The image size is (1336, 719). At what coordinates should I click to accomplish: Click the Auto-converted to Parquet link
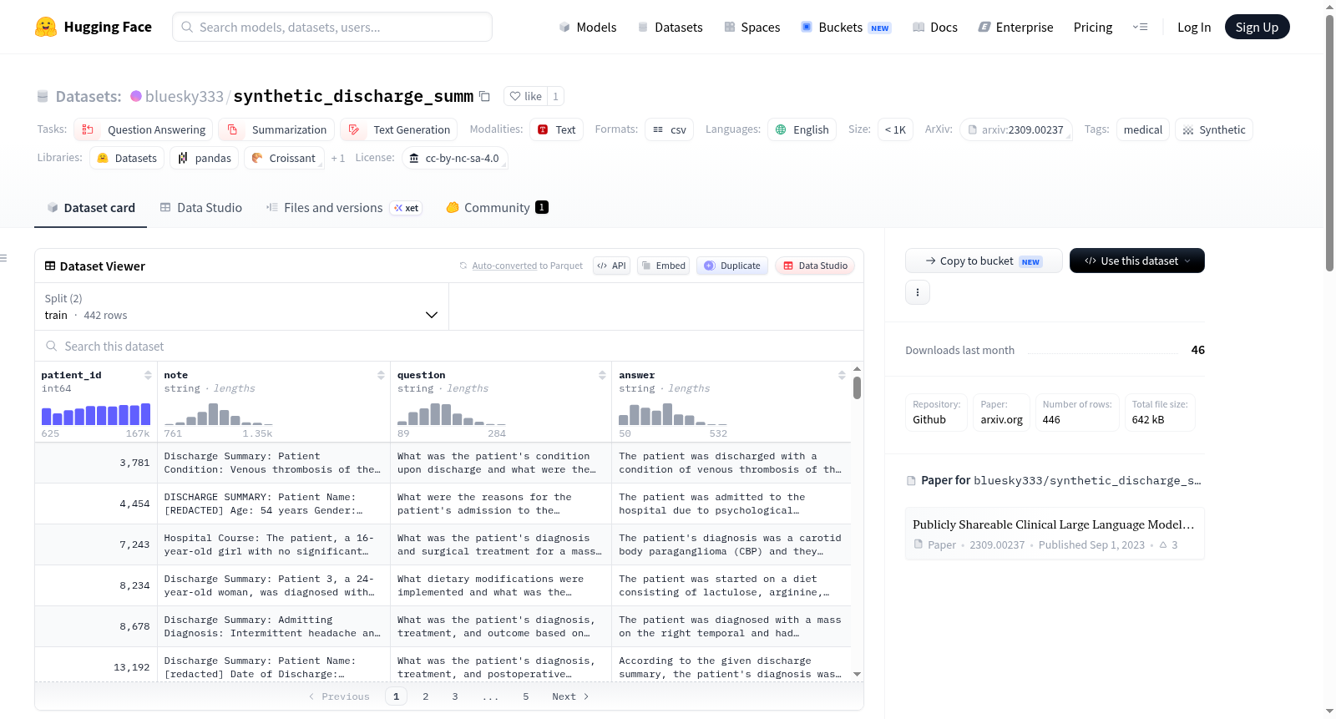527,266
